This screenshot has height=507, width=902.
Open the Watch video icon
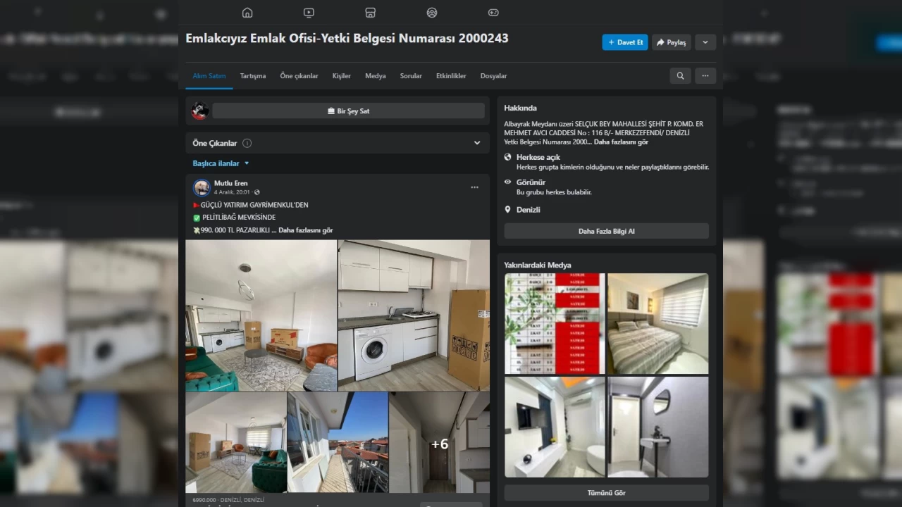pos(309,13)
